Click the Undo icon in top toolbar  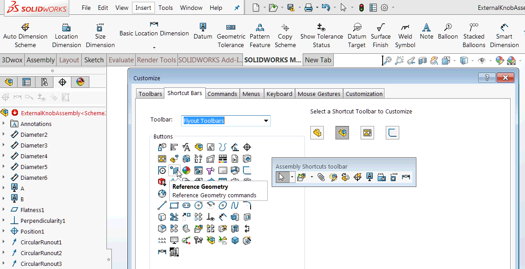[x=326, y=8]
